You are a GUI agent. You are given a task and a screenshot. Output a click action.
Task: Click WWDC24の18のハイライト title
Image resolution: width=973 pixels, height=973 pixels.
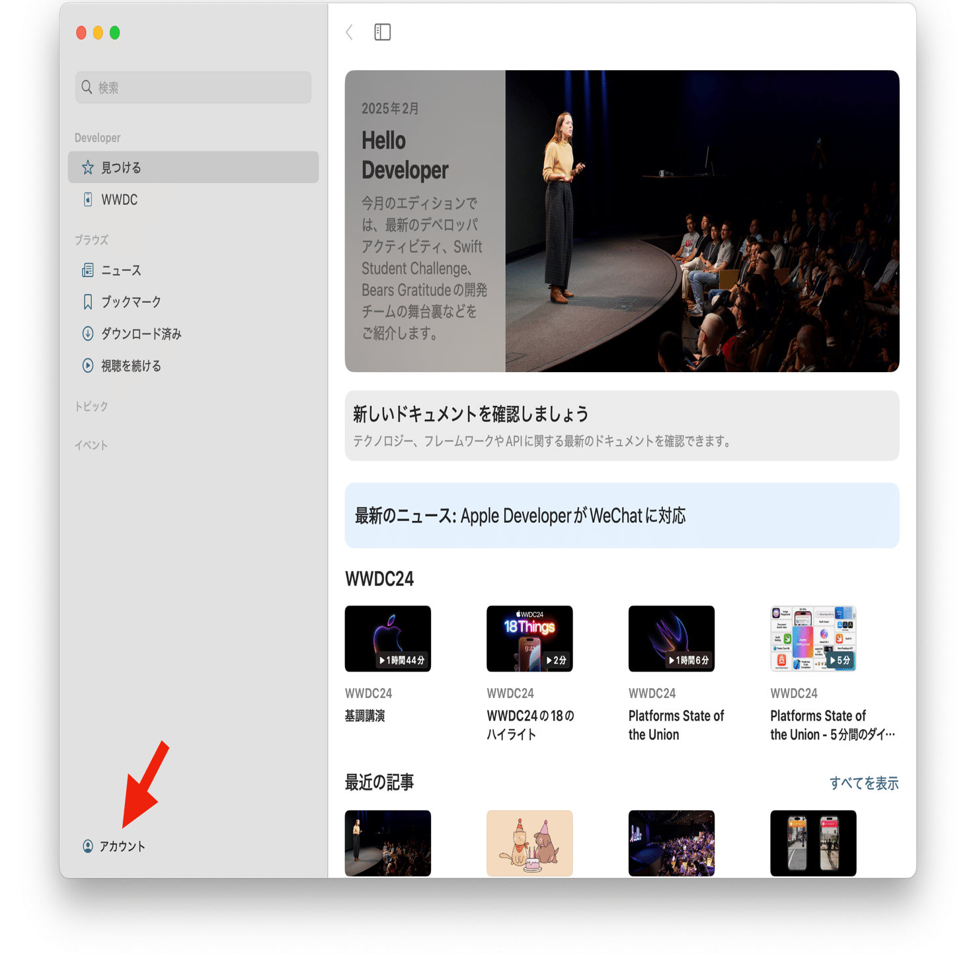(531, 725)
